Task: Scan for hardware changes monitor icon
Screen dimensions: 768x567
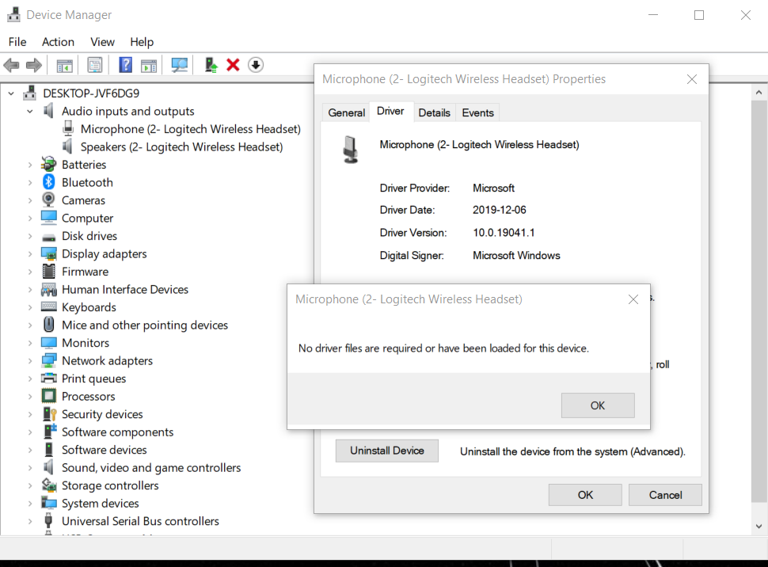Action: tap(179, 65)
